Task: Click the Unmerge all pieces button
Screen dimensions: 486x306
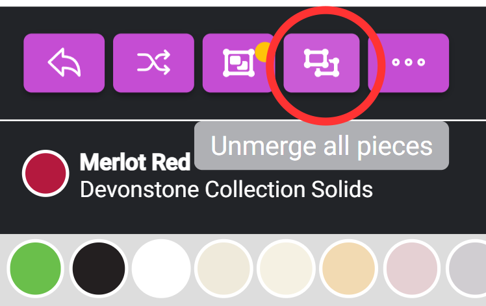Action: 321,62
